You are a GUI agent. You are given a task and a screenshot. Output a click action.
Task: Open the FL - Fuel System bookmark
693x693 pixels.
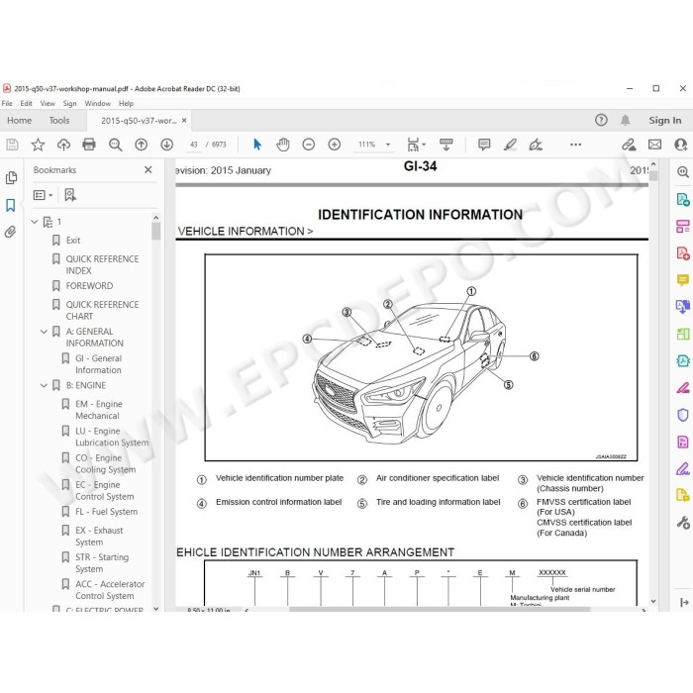pos(107,512)
